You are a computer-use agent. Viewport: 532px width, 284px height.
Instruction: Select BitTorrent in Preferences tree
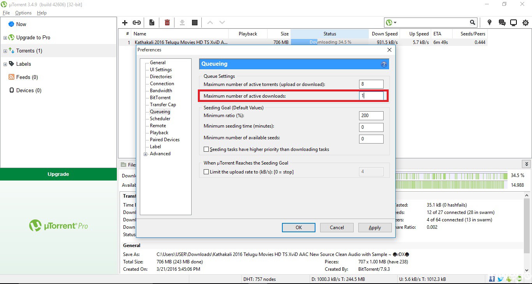pyautogui.click(x=160, y=98)
